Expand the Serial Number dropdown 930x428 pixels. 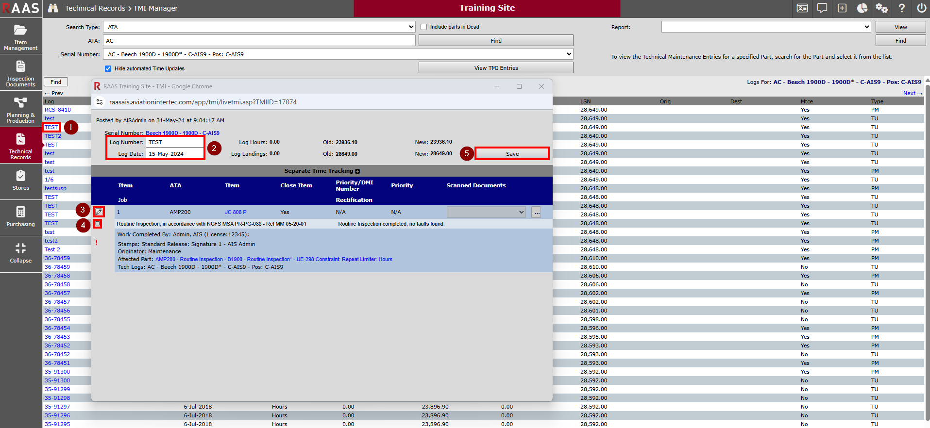(x=338, y=54)
